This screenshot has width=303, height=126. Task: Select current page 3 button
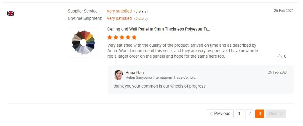(x=260, y=114)
